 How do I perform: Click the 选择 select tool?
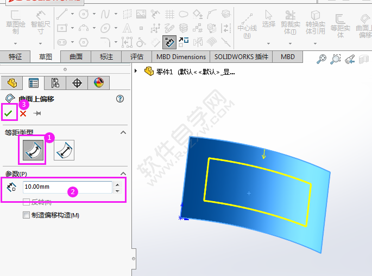pyautogui.click(x=269, y=19)
